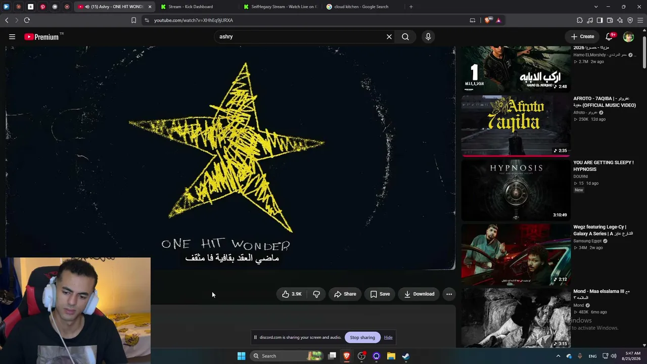Submit search with the magnifier icon
Image resolution: width=647 pixels, height=364 pixels.
click(405, 36)
